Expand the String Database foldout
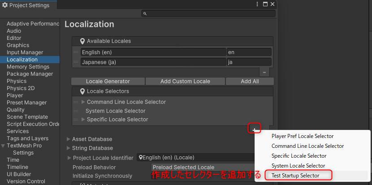Image resolution: width=372 pixels, height=185 pixels. [69, 148]
